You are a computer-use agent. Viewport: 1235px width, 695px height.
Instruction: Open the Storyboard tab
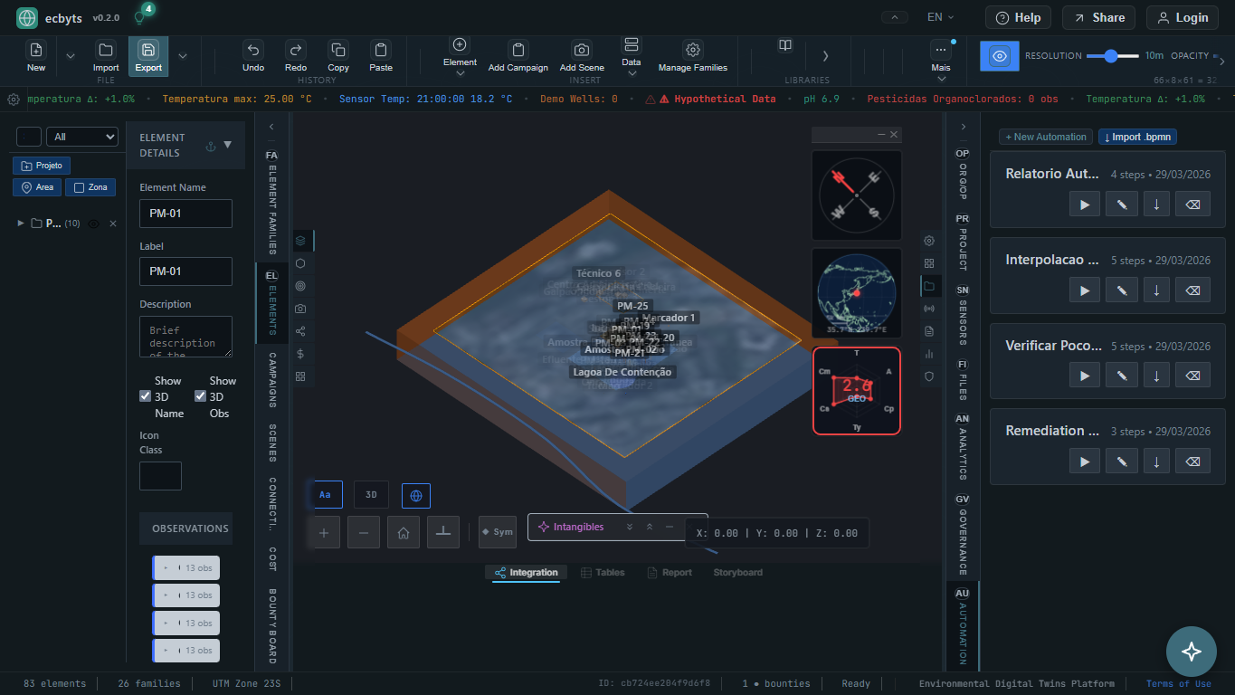click(737, 573)
